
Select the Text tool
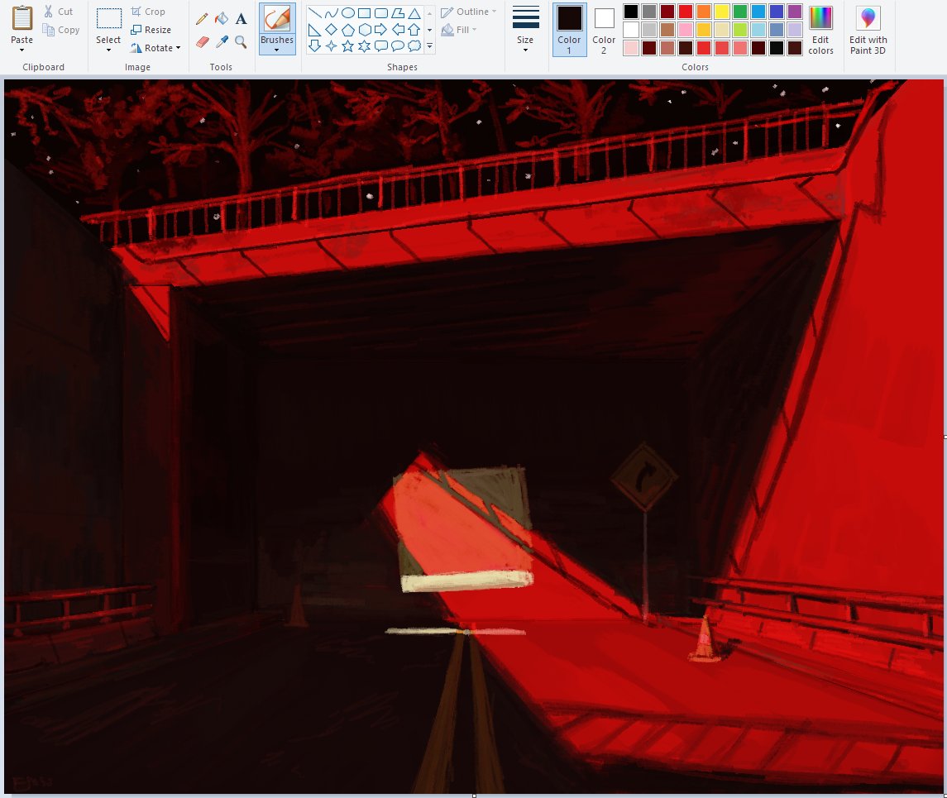241,19
